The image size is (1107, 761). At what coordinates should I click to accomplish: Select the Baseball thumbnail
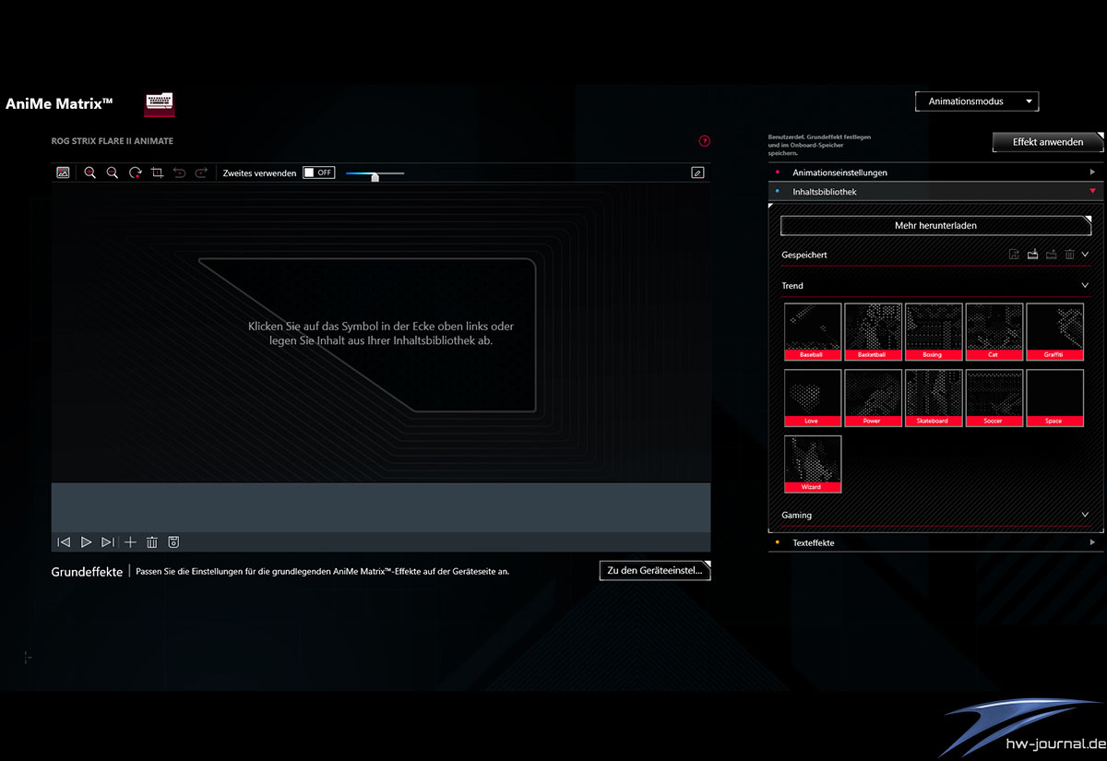point(813,331)
